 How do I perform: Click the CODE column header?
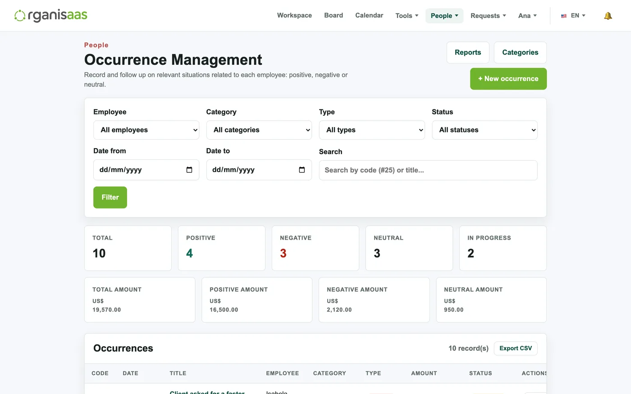click(100, 373)
